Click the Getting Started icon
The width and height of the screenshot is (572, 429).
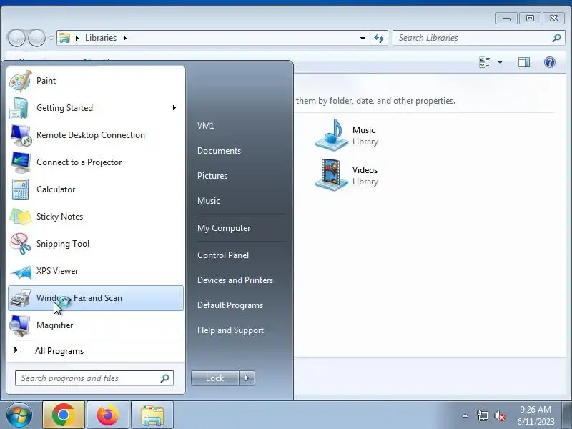[20, 108]
